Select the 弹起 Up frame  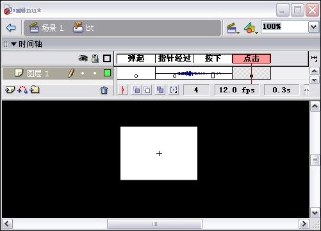pyautogui.click(x=136, y=58)
